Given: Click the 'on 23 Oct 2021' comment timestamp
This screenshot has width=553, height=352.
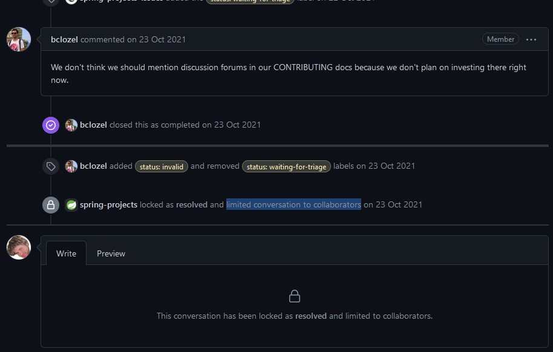Looking at the screenshot, I should point(156,39).
